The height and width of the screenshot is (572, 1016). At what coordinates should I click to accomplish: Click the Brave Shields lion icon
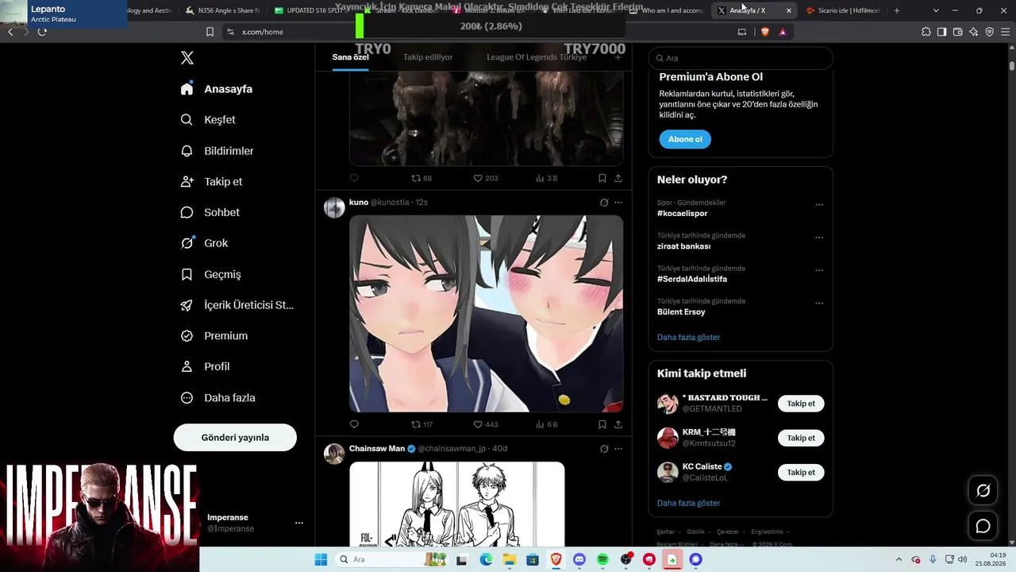[x=765, y=32]
